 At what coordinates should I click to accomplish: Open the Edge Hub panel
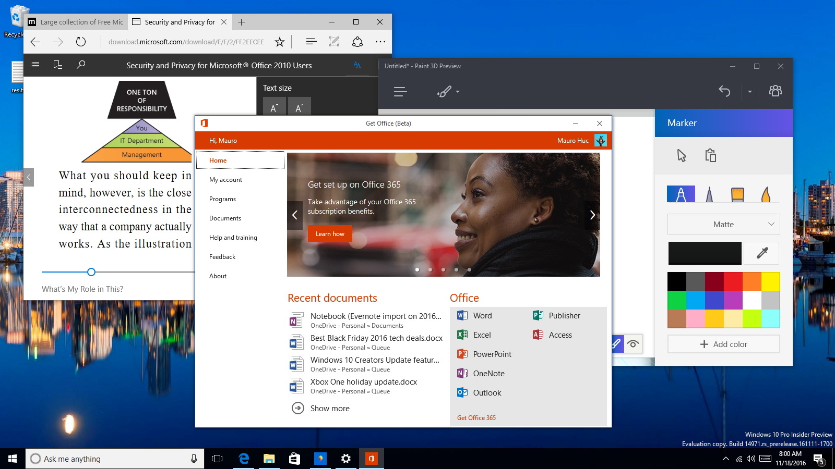click(311, 42)
